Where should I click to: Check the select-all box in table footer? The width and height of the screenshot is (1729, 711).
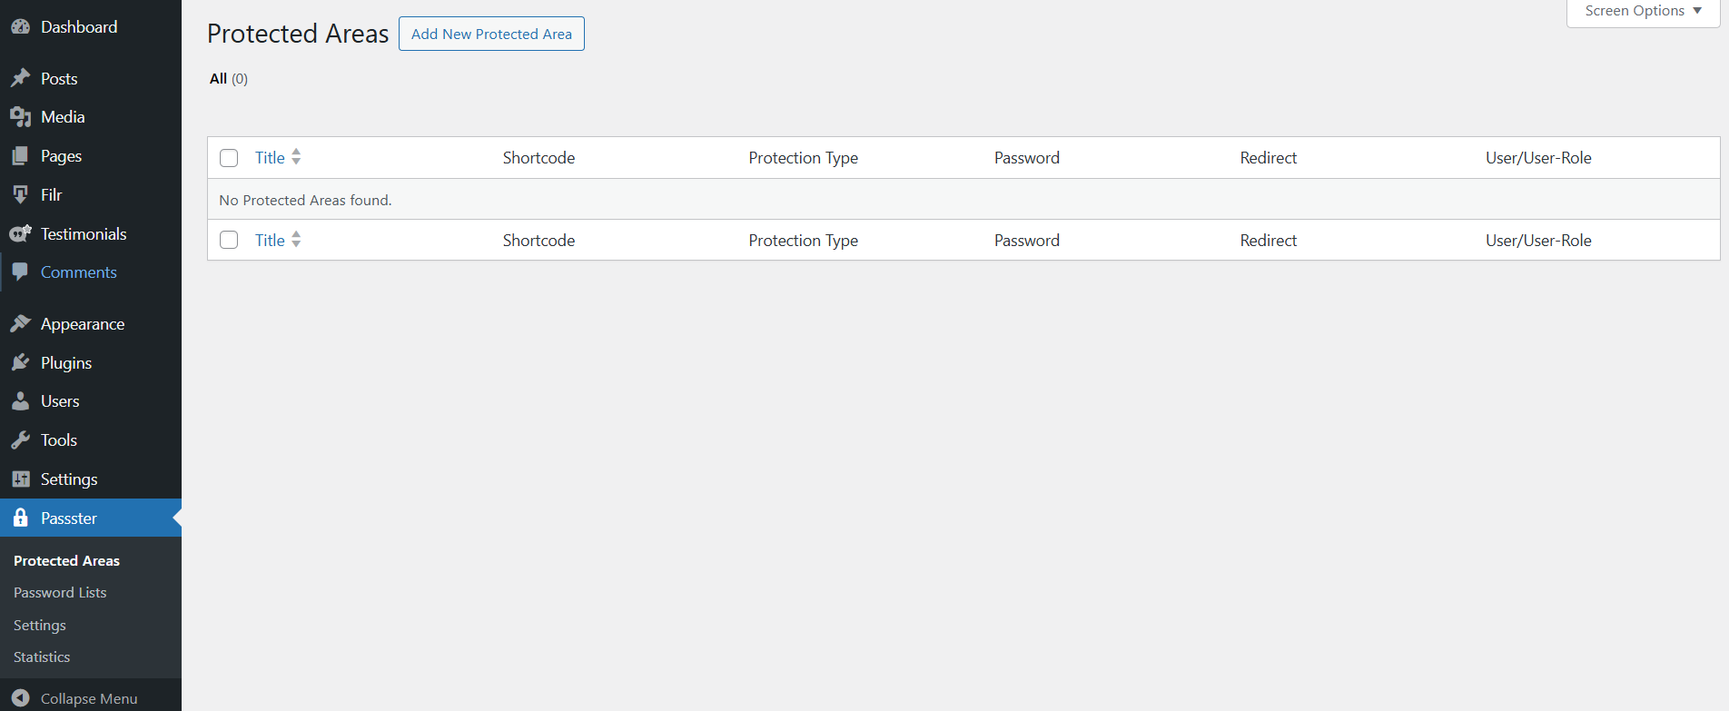point(229,241)
